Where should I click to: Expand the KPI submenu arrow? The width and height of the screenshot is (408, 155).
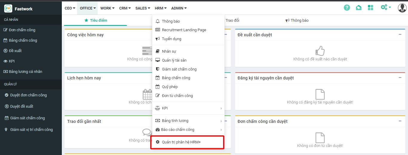click(x=221, y=108)
